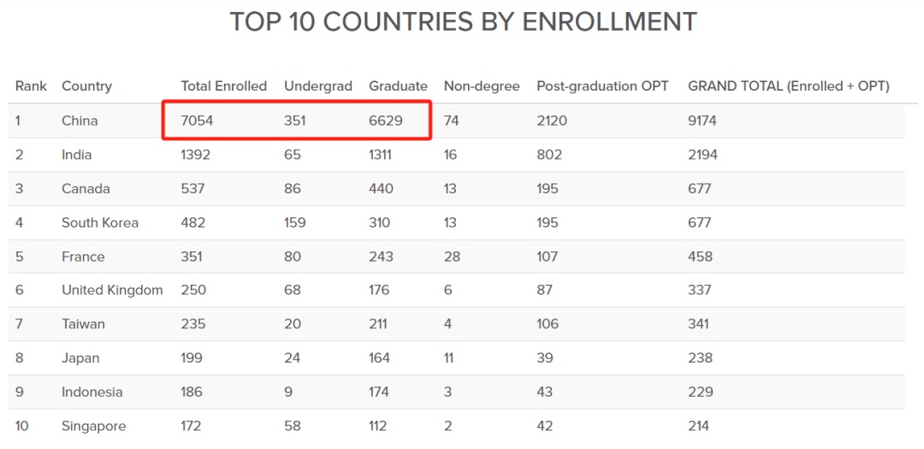This screenshot has height=449, width=924.
Task: Click the Taiwan country cell
Action: (x=83, y=324)
